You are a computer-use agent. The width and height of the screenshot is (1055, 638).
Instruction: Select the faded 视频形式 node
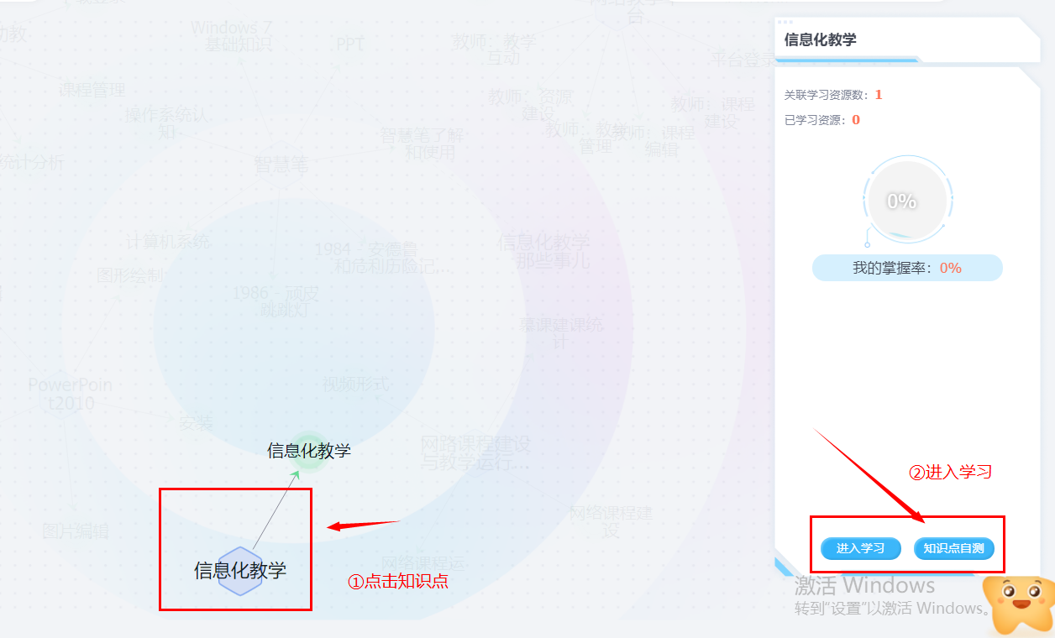pos(356,384)
